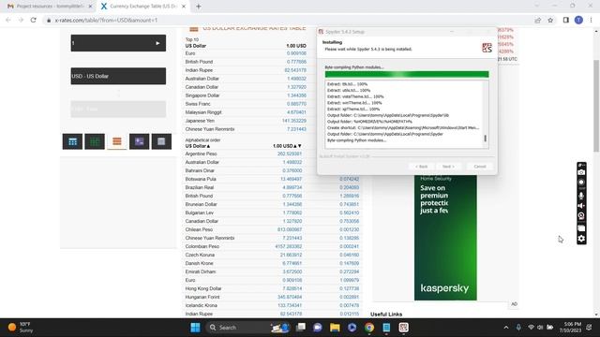
Task: Open the gray Historic Lookup icon tile
Action: [x=161, y=141]
